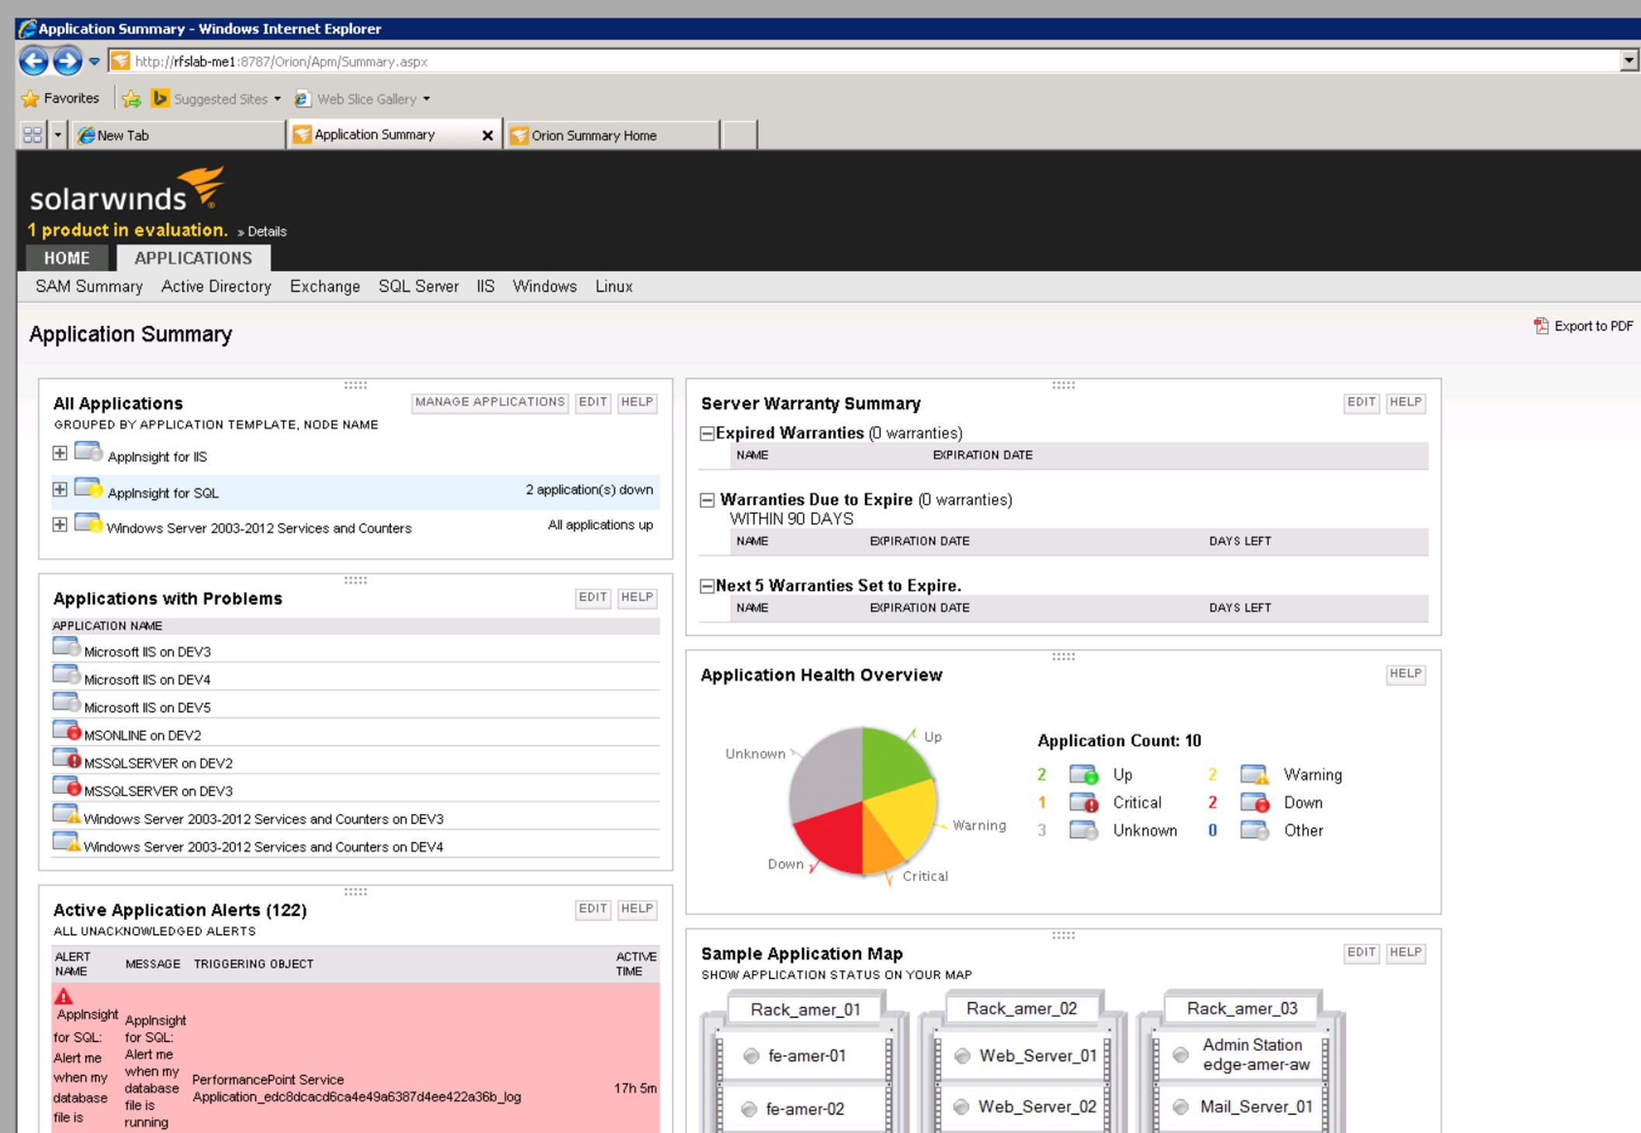Open the Windows view
Viewport: 1641px width, 1133px height.
pos(545,286)
